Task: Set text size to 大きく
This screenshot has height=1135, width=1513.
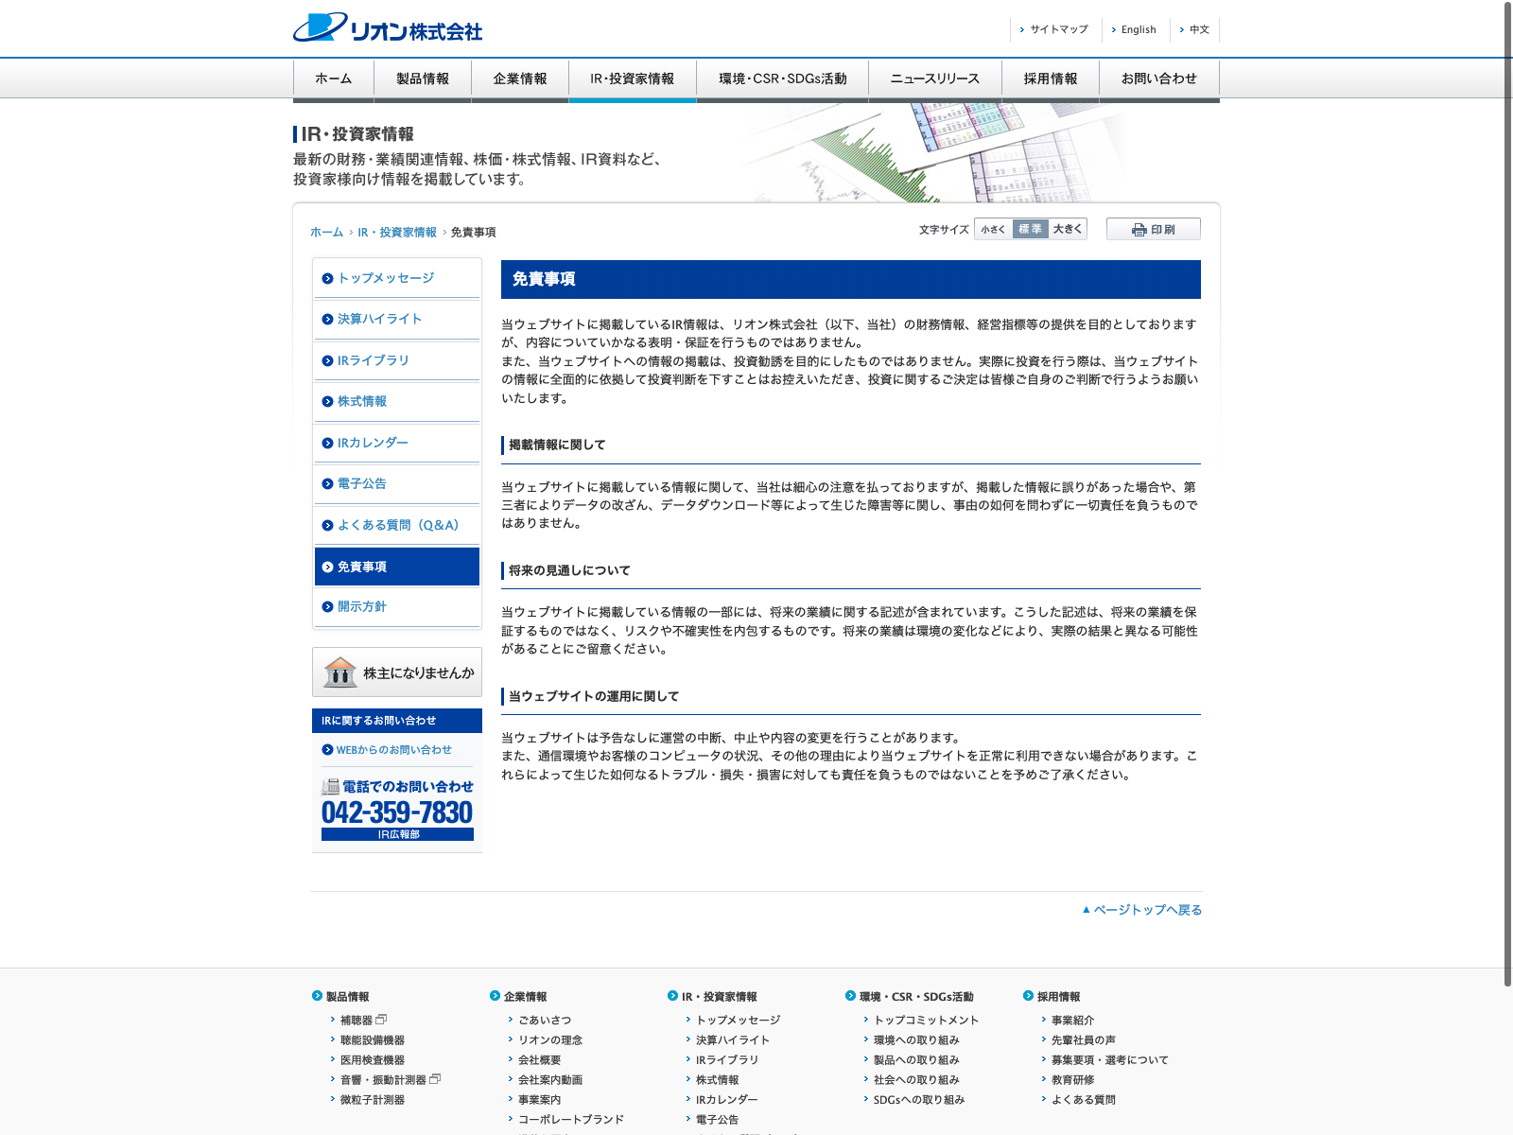Action: coord(1068,229)
